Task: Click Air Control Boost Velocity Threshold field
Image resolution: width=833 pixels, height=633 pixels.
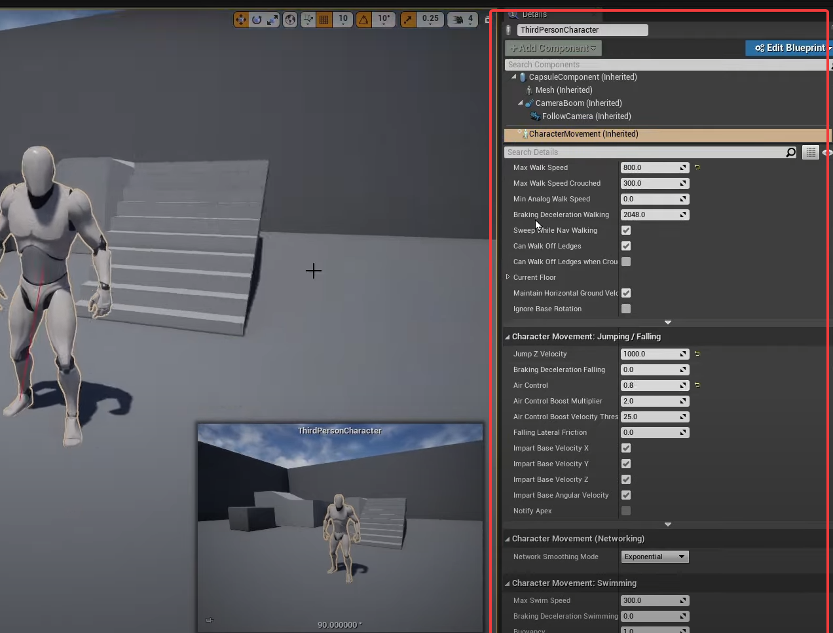Action: pos(654,417)
